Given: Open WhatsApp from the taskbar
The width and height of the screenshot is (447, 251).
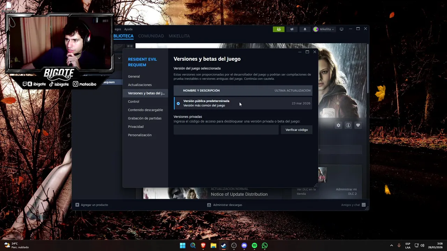Looking at the screenshot, I should [x=265, y=245].
